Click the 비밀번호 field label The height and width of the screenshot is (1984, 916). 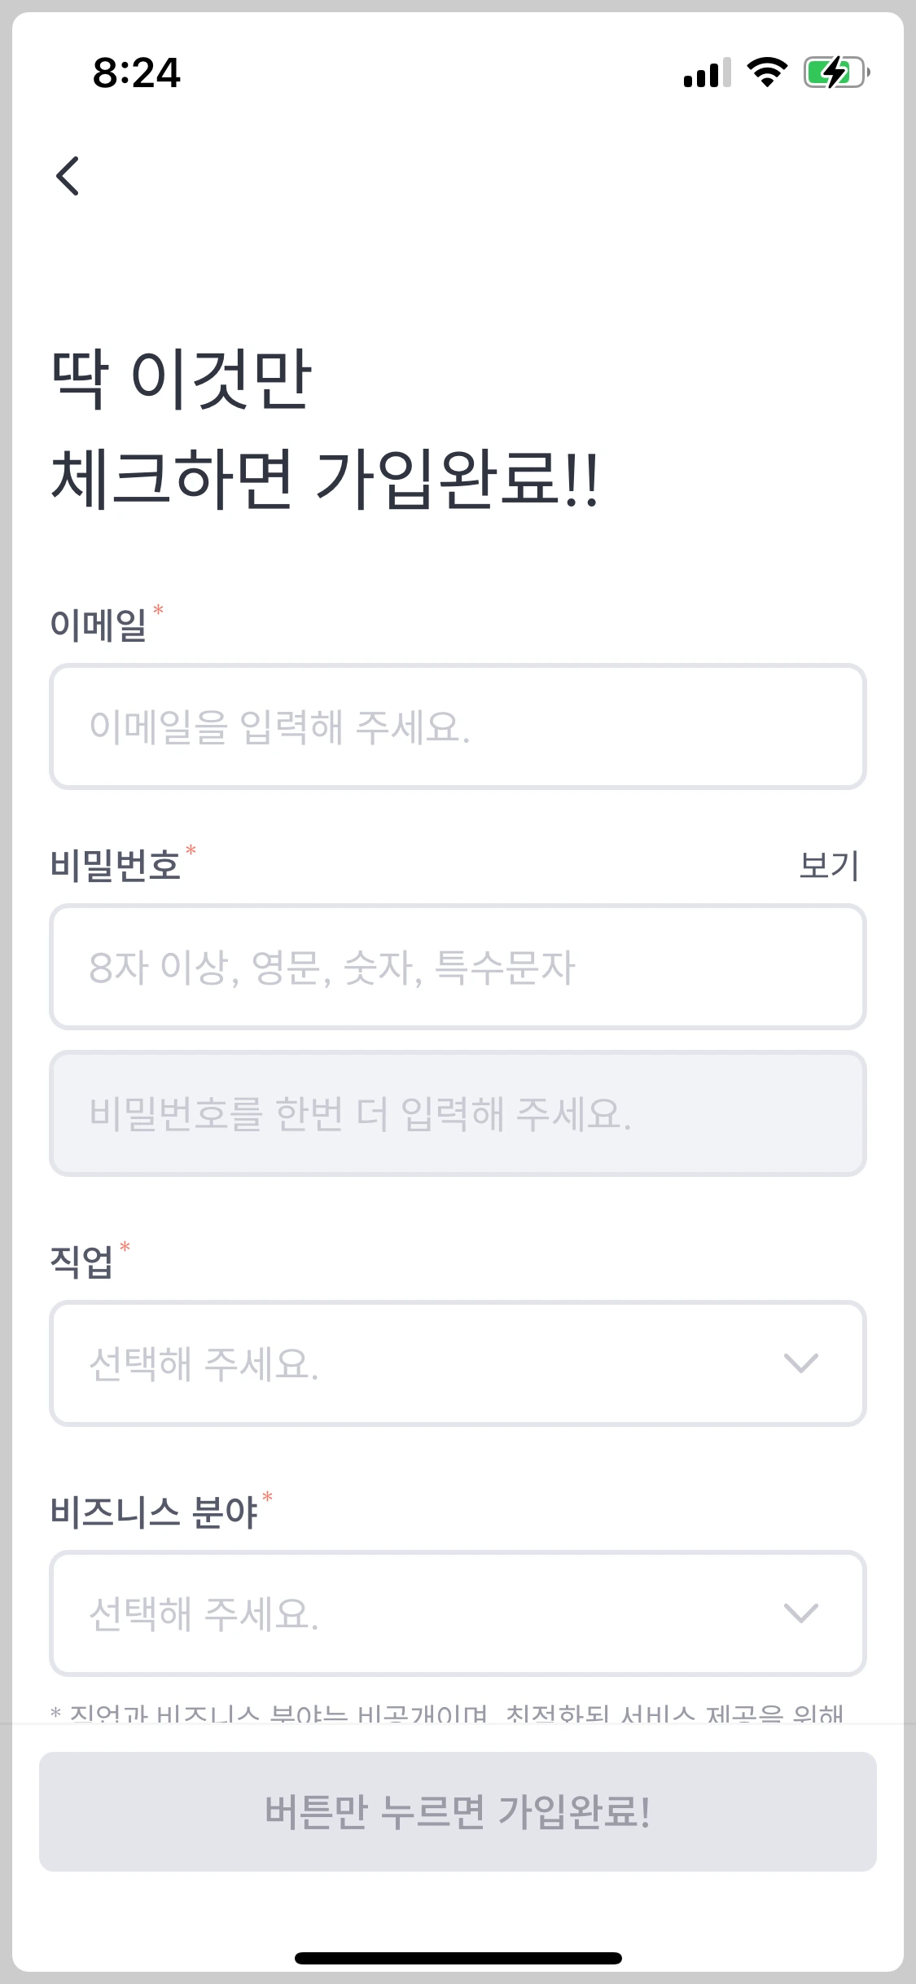(115, 865)
